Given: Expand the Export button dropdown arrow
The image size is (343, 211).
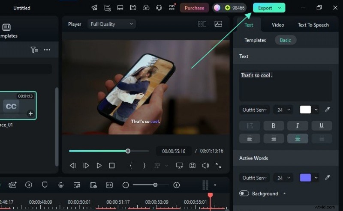Looking at the screenshot, I should coord(280,8).
